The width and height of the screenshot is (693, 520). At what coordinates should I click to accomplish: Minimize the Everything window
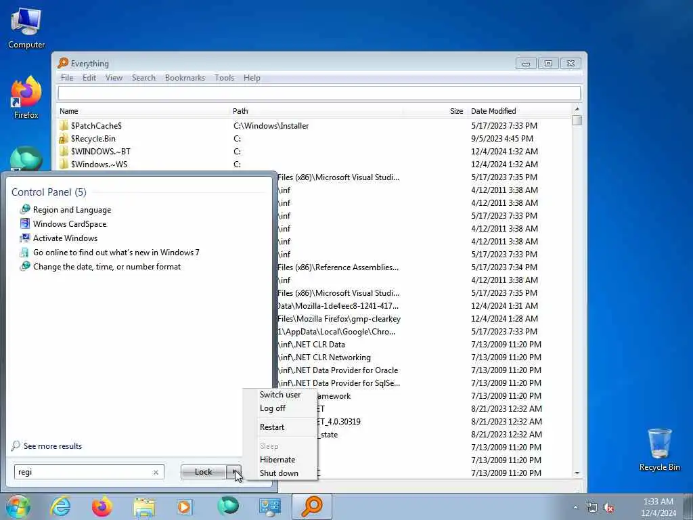coord(526,63)
